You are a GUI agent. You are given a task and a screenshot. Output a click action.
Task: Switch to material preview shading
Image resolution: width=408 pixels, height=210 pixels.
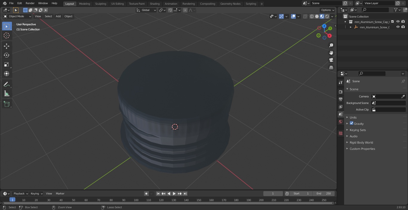pos(322,16)
